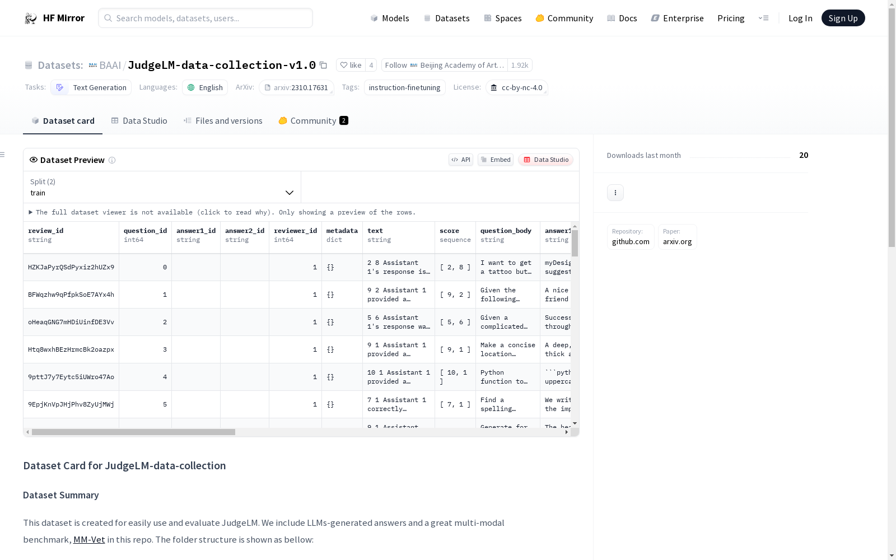Click the page scrollbar's down arrow
896x560 pixels.
click(892, 556)
